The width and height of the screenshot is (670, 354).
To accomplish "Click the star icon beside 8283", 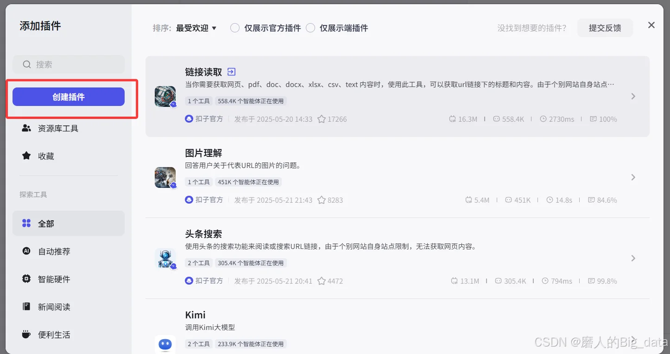I will tap(322, 200).
